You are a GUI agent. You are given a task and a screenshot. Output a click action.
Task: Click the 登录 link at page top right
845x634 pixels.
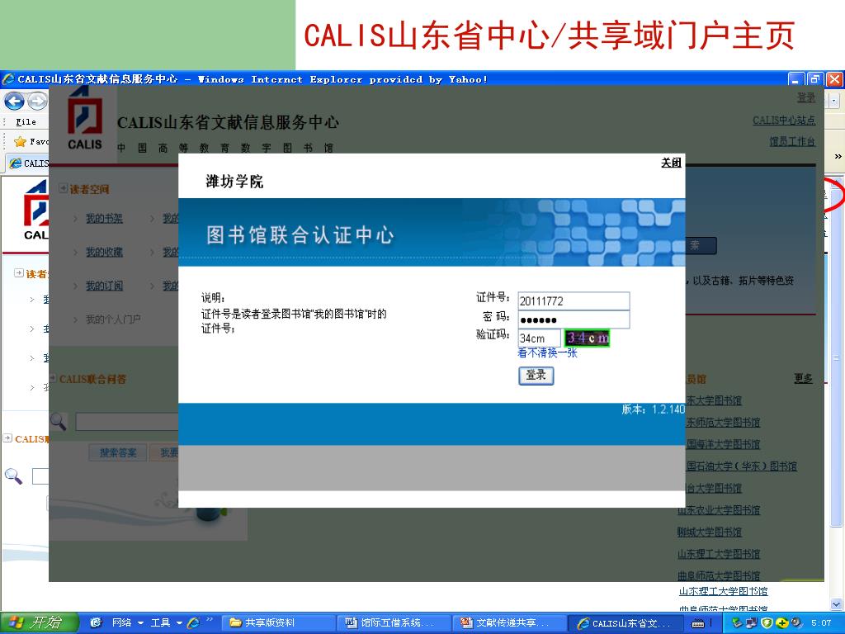tap(806, 97)
